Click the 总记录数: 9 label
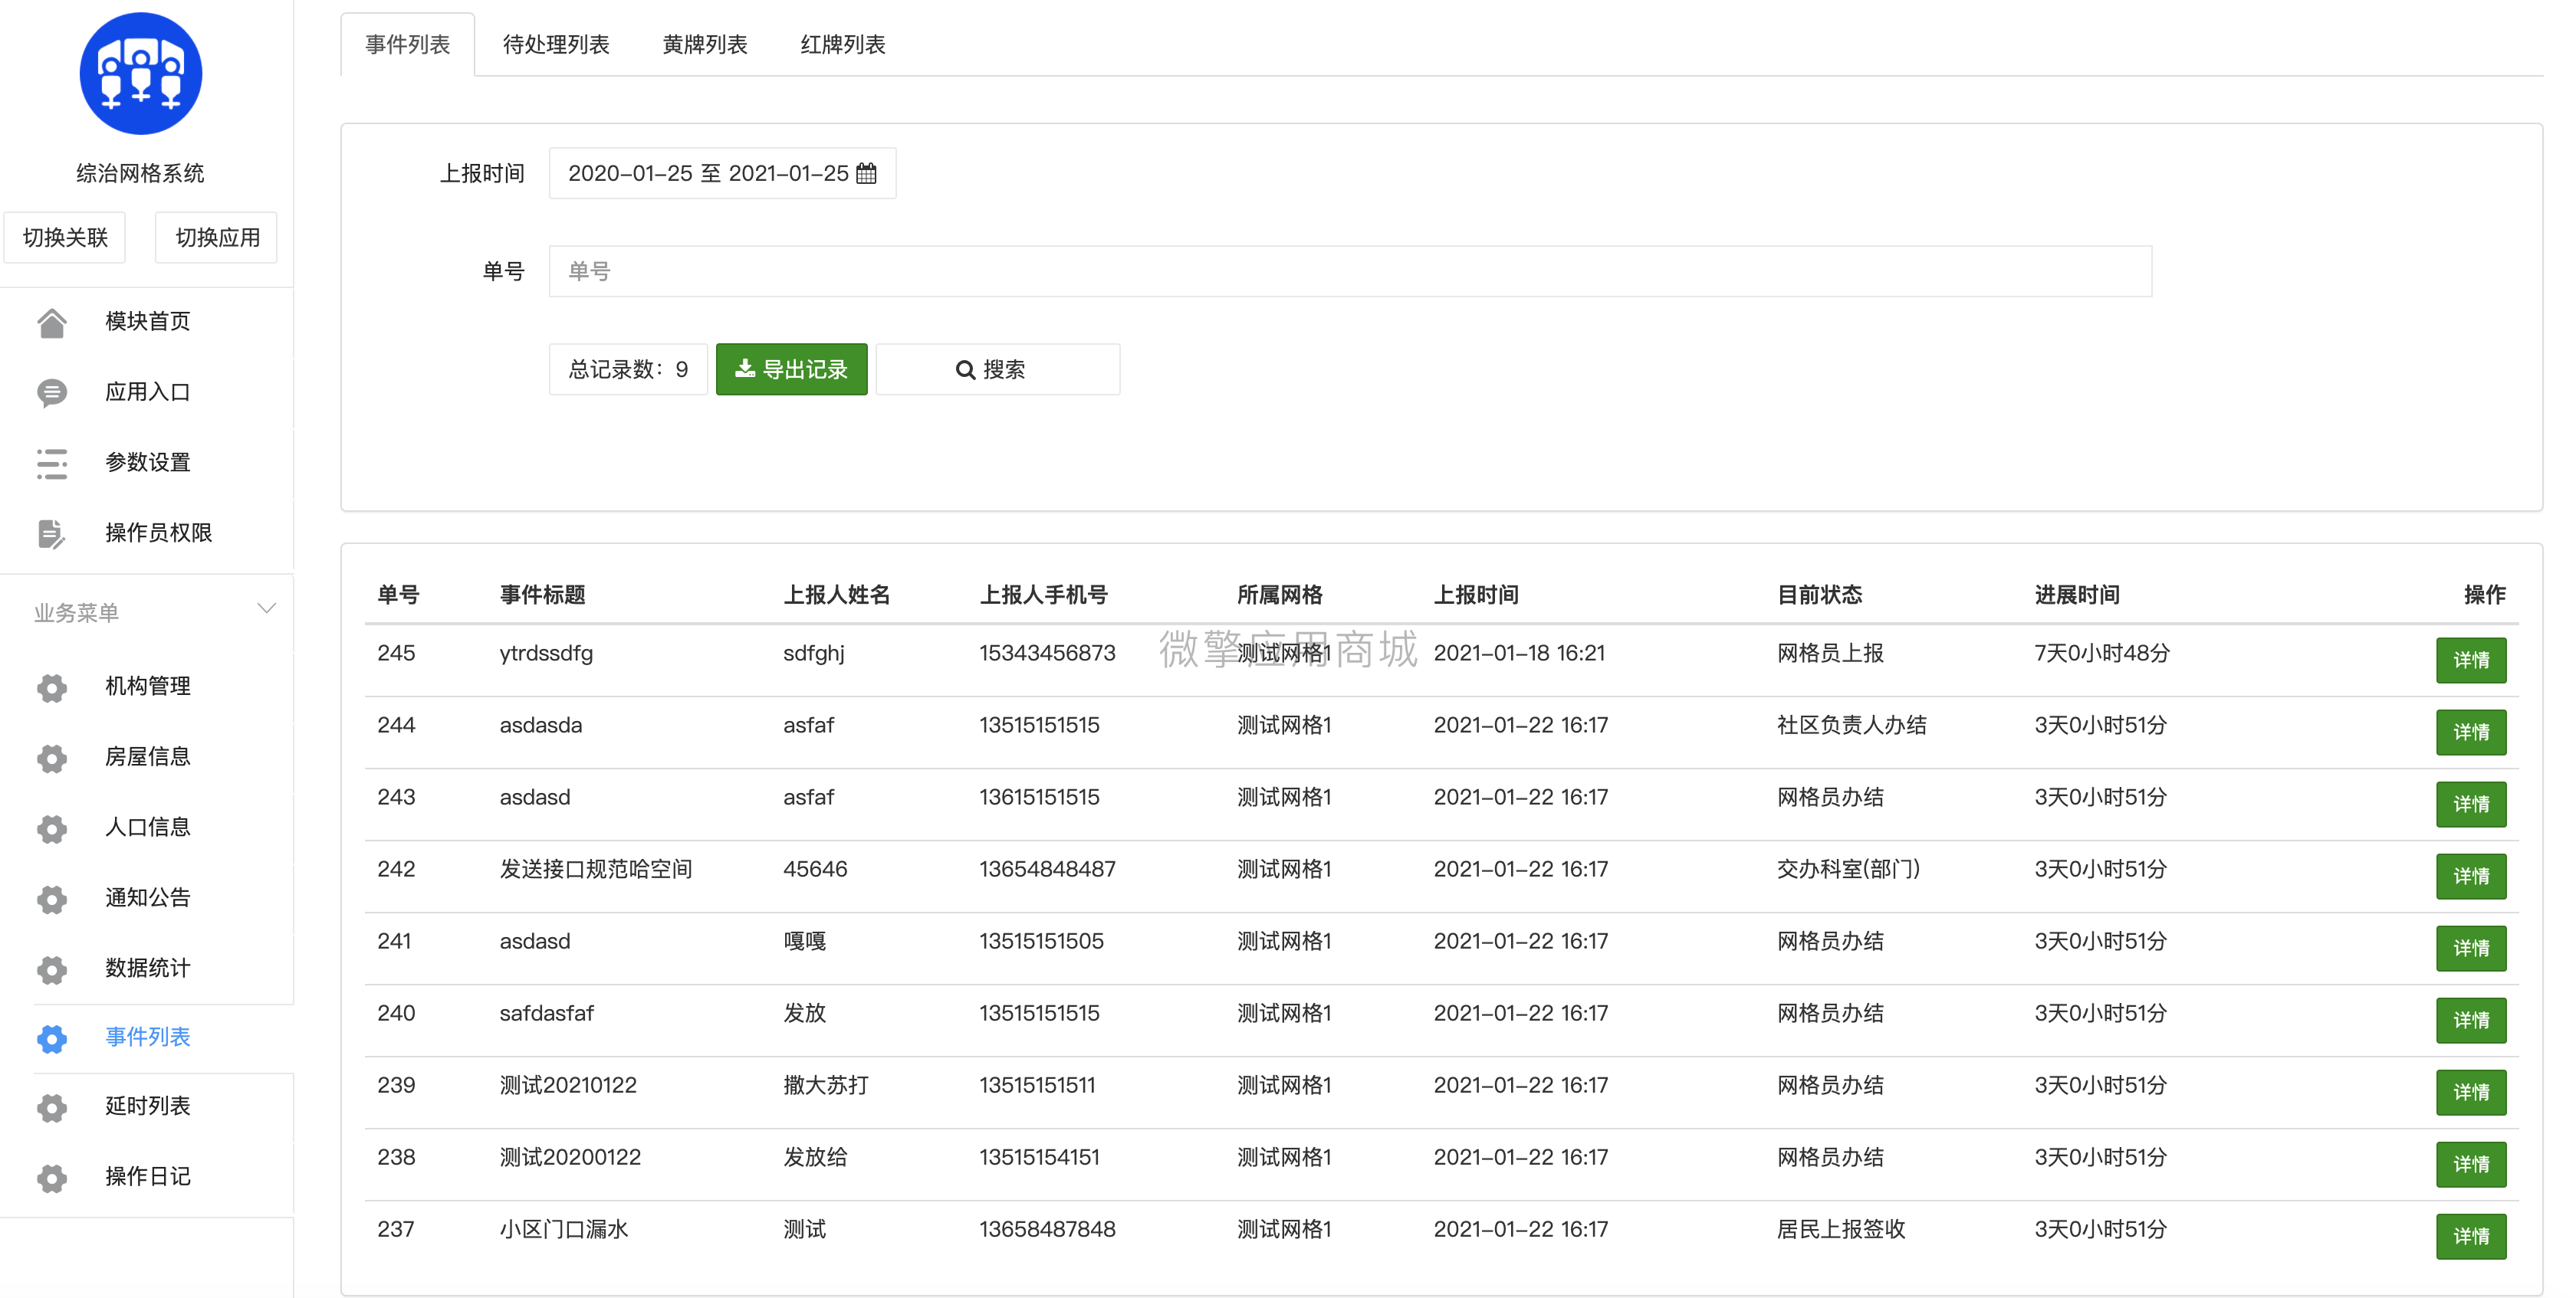2576x1298 pixels. [628, 369]
